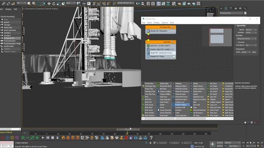The width and height of the screenshot is (264, 148).
Task: Enable the Reverse checkbox
Action: 238,42
